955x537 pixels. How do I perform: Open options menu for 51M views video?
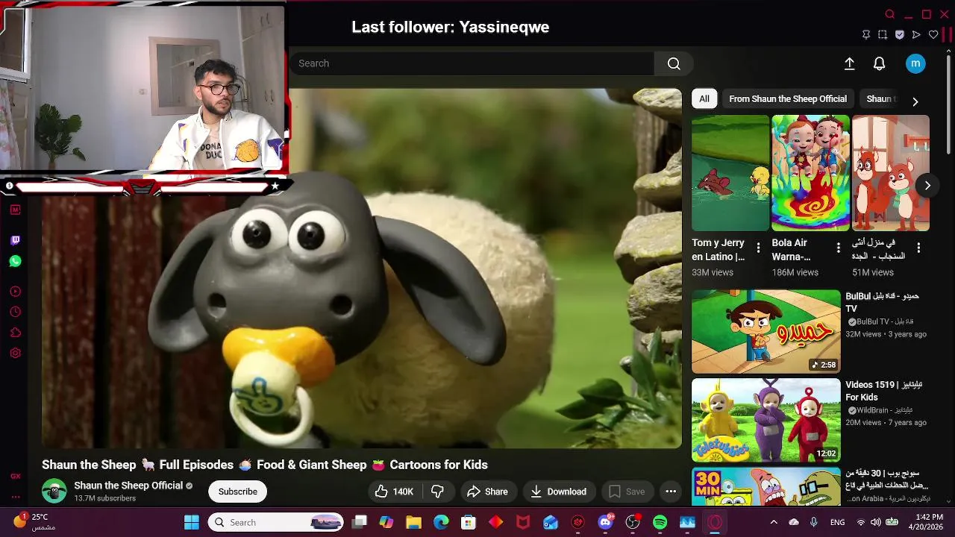918,248
